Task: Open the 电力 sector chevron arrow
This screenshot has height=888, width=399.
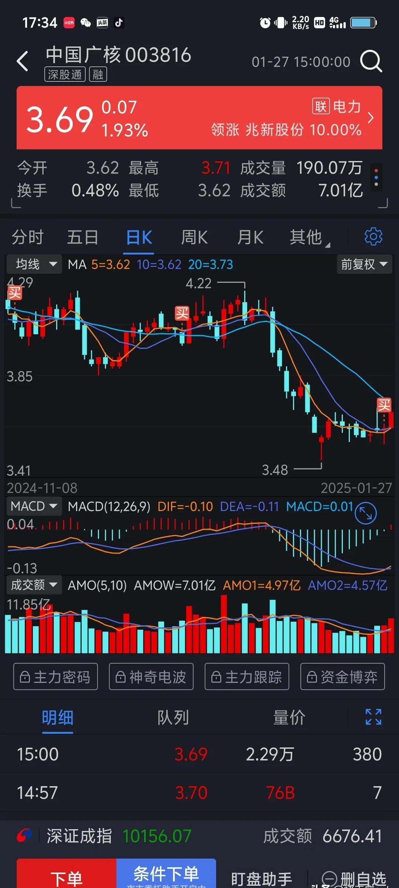Action: click(371, 118)
